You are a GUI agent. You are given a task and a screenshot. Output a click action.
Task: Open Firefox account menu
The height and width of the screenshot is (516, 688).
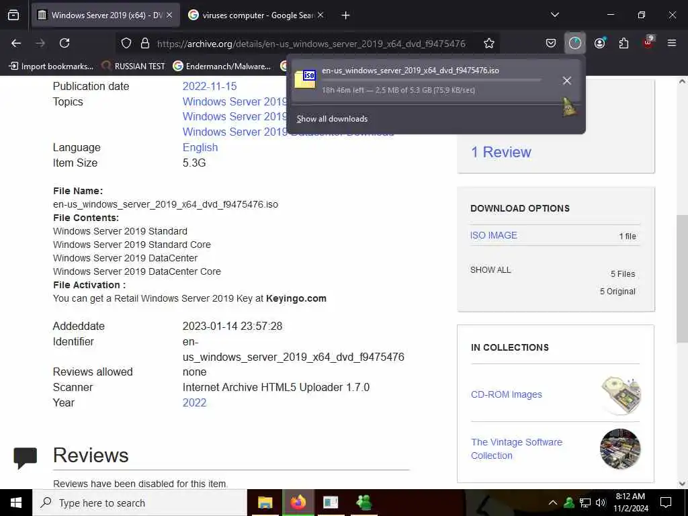599,43
